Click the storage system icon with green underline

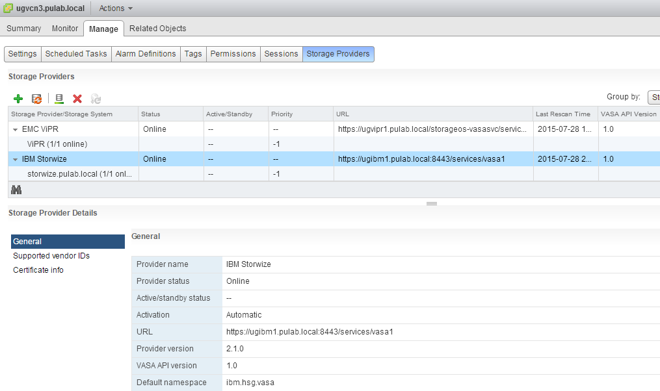point(59,99)
